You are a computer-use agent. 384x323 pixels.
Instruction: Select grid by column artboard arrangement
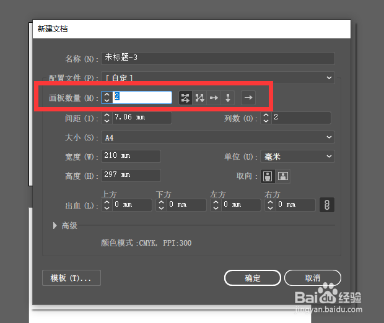click(x=199, y=98)
